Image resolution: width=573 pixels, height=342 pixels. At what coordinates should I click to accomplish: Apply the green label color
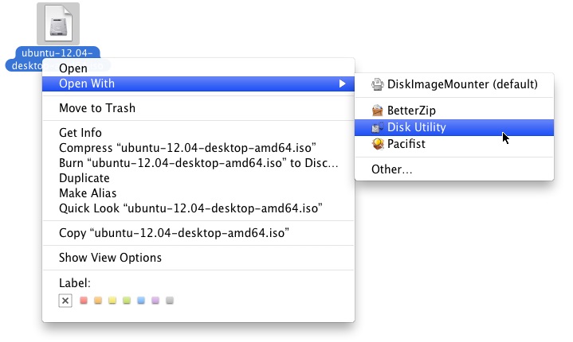tap(127, 300)
